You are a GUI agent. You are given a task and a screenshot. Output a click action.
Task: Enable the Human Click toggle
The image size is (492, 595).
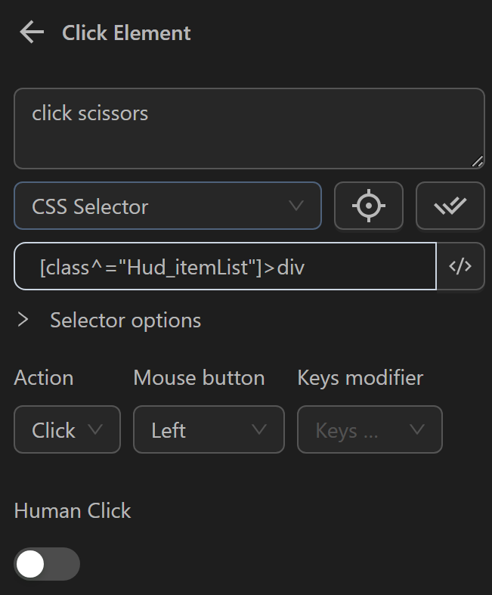(x=47, y=564)
